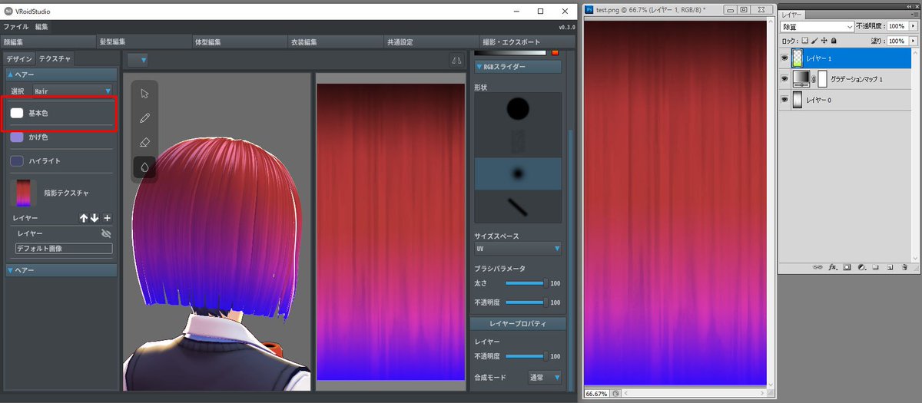The width and height of the screenshot is (922, 403).
Task: Hide レイヤー 0 with its eye icon
Action: tap(784, 99)
